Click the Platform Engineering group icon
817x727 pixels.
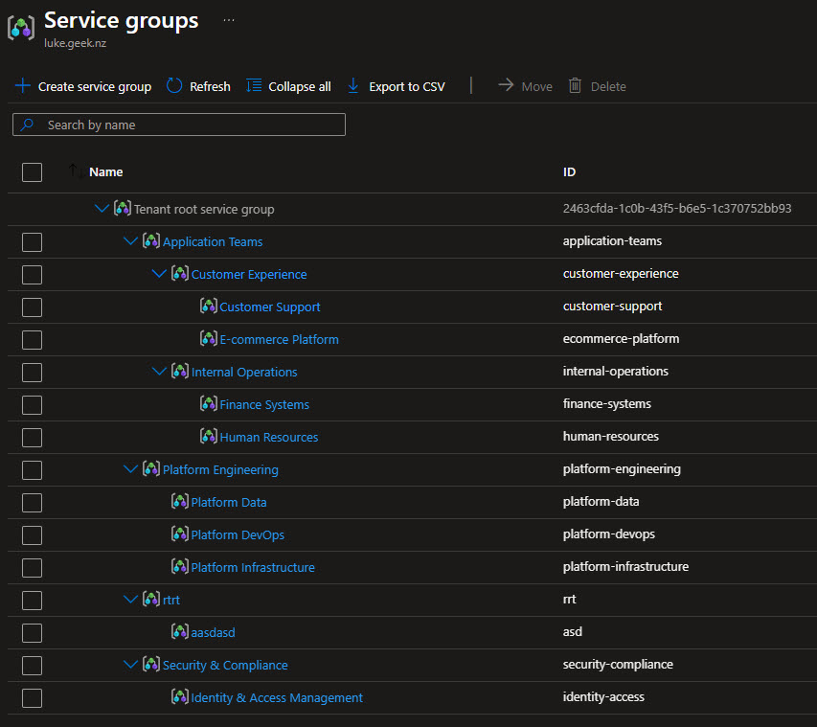coord(151,468)
